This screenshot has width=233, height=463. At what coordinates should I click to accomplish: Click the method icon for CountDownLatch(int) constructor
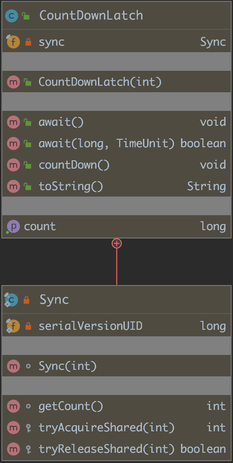(13, 82)
